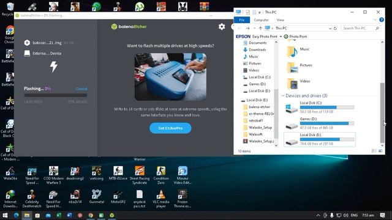Switch Explorer to large icons view button
The image size is (392, 220).
[380, 151]
